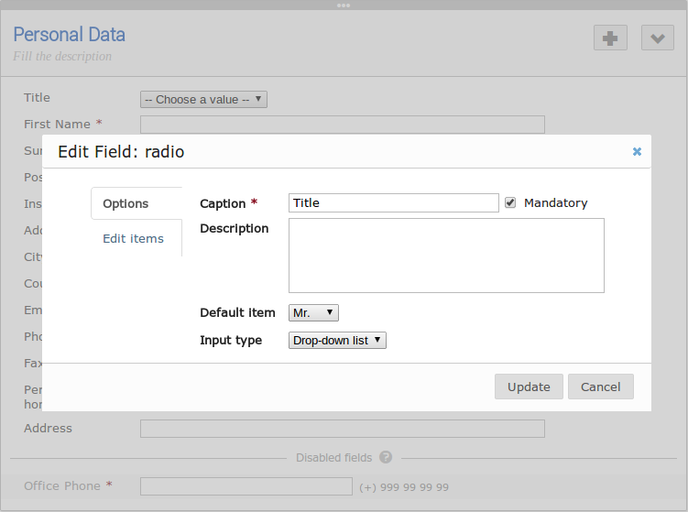The height and width of the screenshot is (512, 688).
Task: Click the Address field label
Action: click(x=48, y=429)
